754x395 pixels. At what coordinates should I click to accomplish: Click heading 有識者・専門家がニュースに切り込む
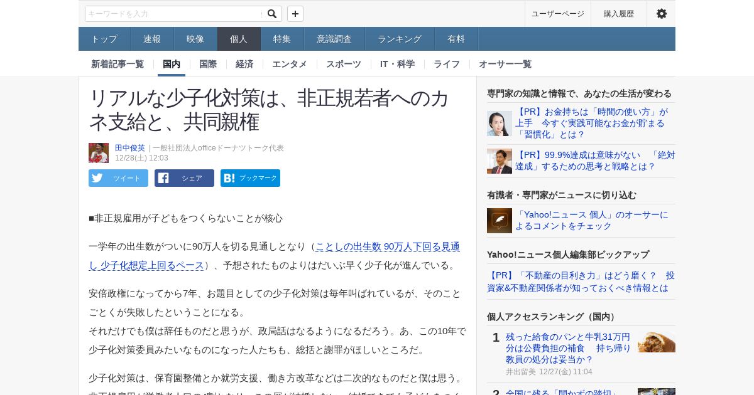562,195
